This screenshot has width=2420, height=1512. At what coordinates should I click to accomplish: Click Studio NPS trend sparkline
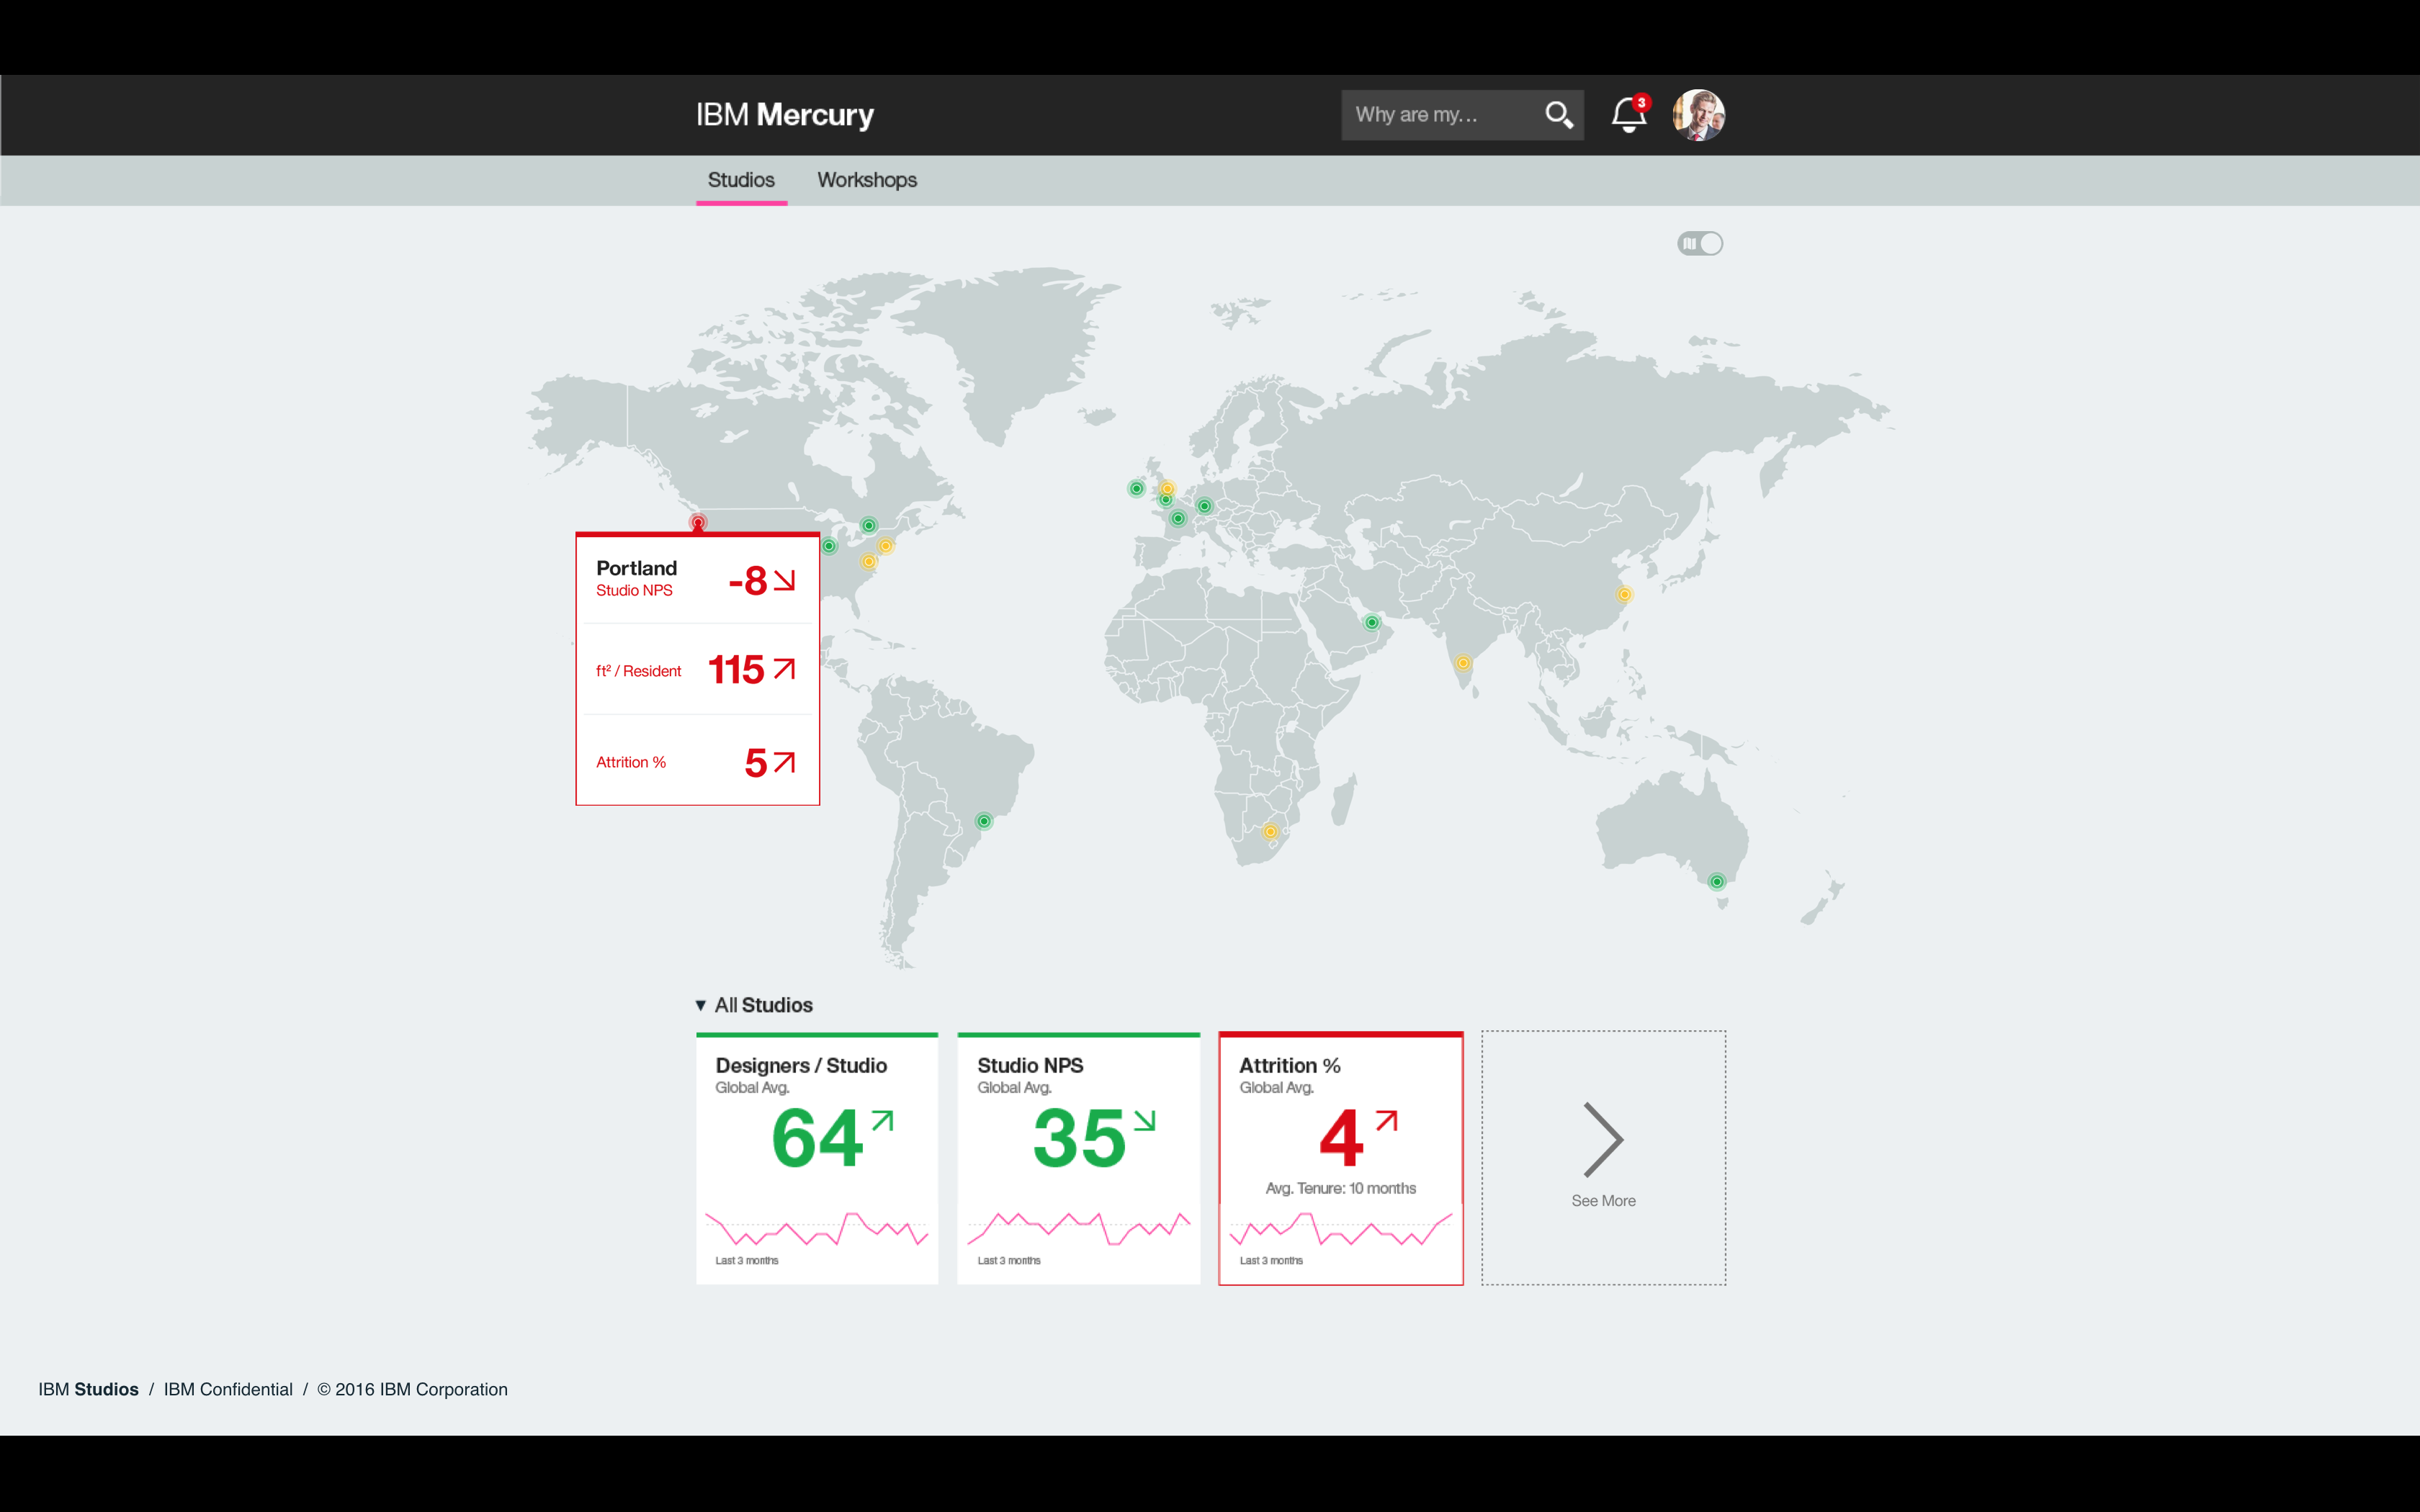click(1078, 1229)
